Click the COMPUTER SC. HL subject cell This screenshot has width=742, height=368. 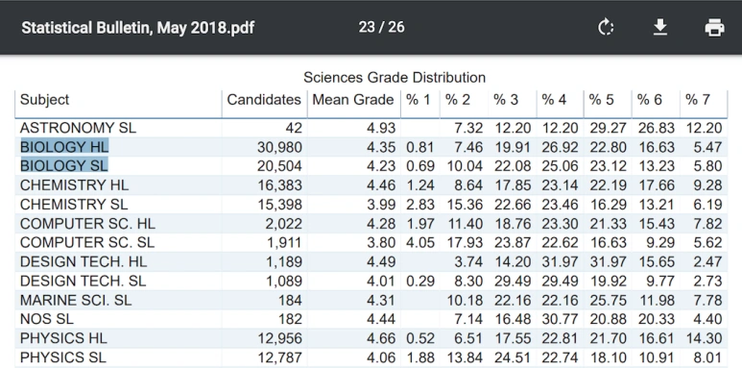(x=87, y=224)
